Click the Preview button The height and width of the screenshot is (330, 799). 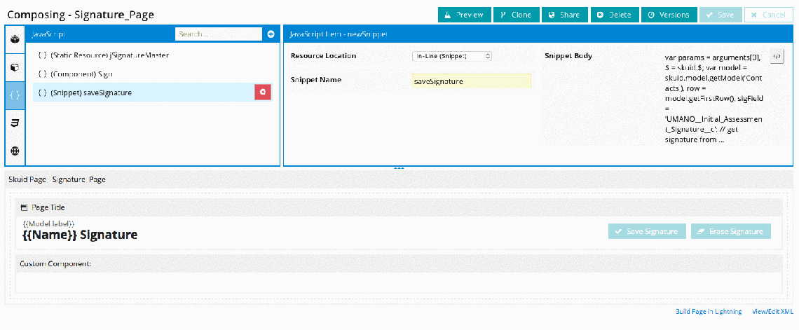coord(464,15)
